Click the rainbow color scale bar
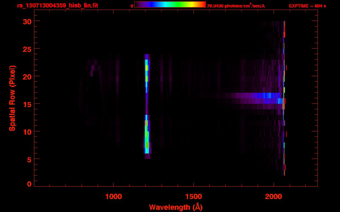The width and height of the screenshot is (340, 212). click(170, 5)
